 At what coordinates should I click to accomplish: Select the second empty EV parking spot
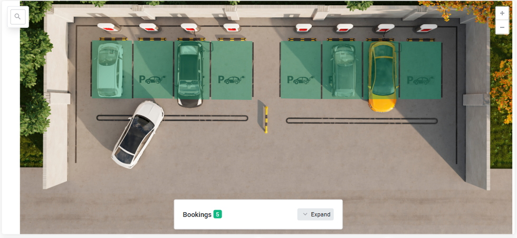tap(154, 70)
